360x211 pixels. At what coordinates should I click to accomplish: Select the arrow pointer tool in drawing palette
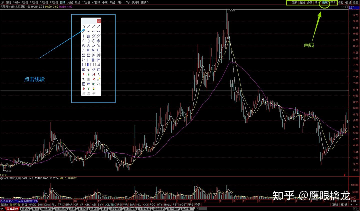[84, 26]
